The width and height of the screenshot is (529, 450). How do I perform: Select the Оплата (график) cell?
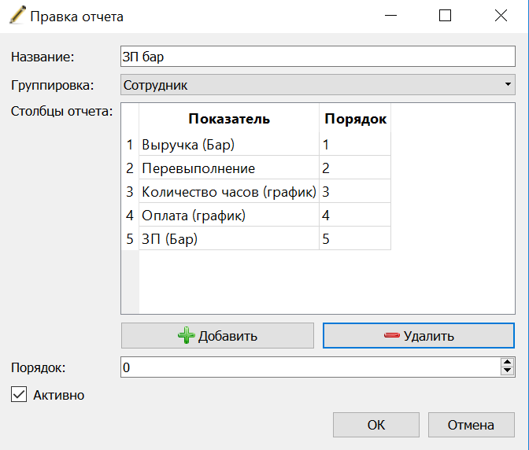[x=229, y=215]
